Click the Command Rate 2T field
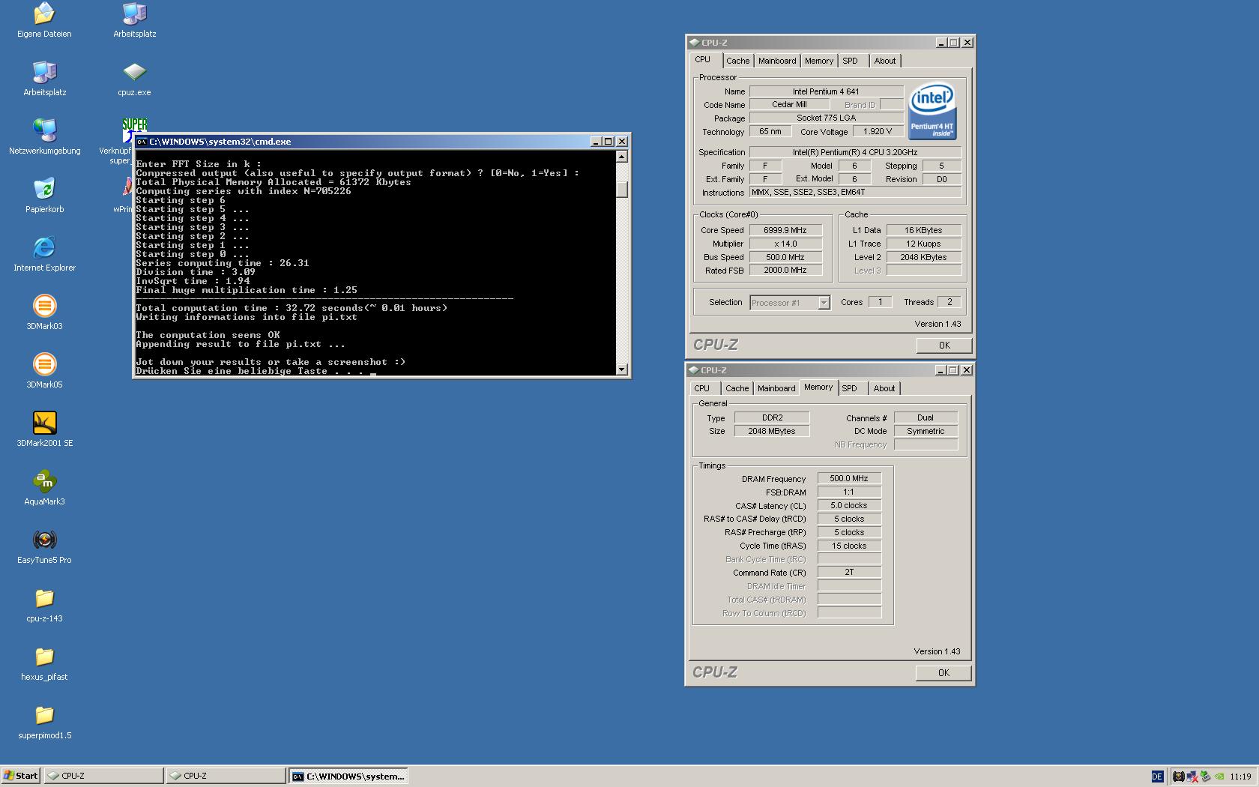The width and height of the screenshot is (1259, 787). pos(849,572)
